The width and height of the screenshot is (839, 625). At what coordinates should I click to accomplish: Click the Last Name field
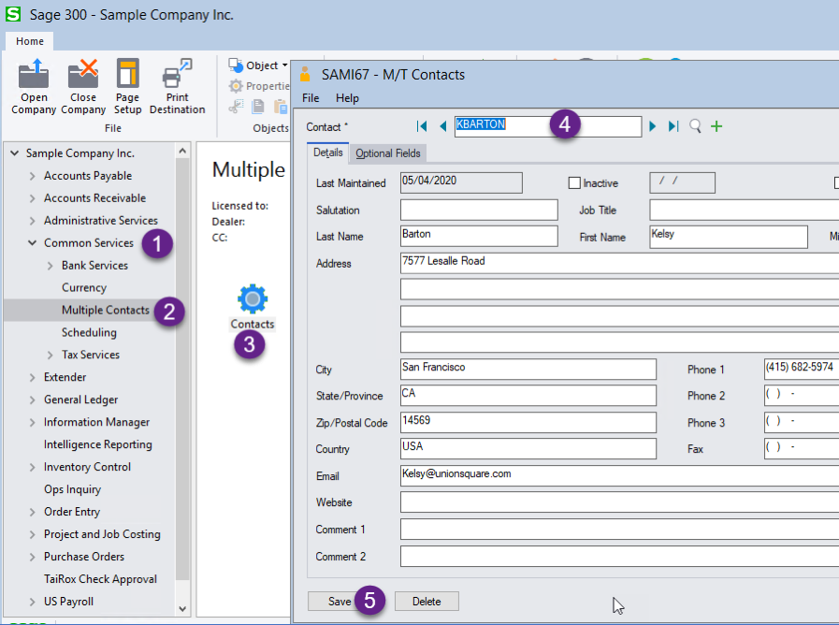tap(479, 236)
